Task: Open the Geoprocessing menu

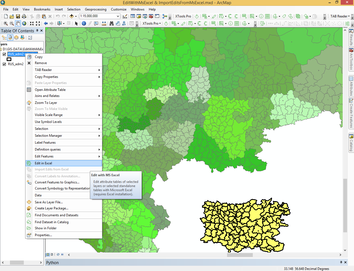Action: click(x=95, y=9)
